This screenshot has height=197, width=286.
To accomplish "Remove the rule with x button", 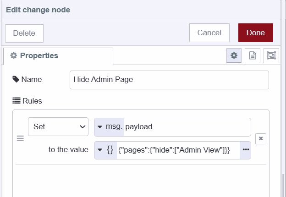I will (x=260, y=138).
